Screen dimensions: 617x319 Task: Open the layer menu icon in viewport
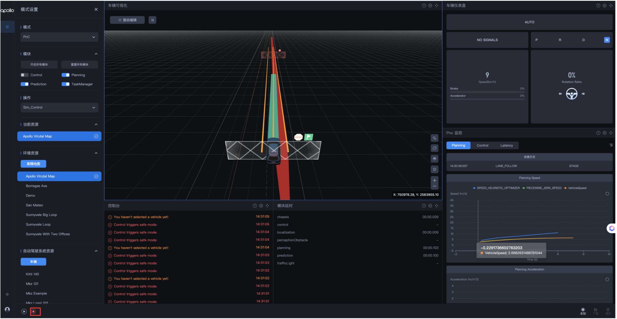[x=434, y=159]
